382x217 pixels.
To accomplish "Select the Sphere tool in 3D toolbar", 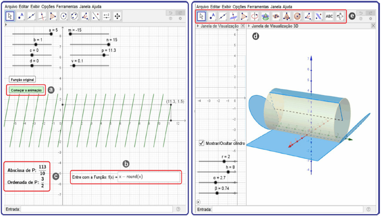I will [x=297, y=16].
